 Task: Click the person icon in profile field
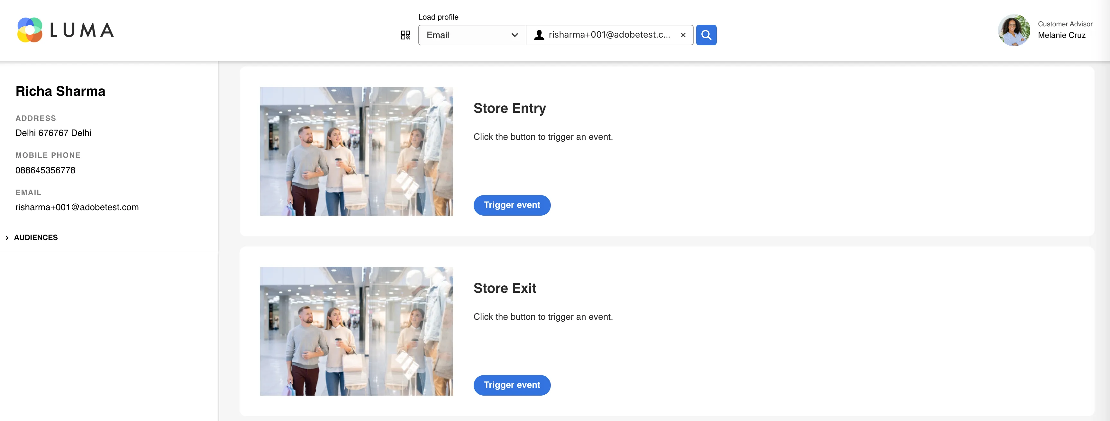point(539,35)
